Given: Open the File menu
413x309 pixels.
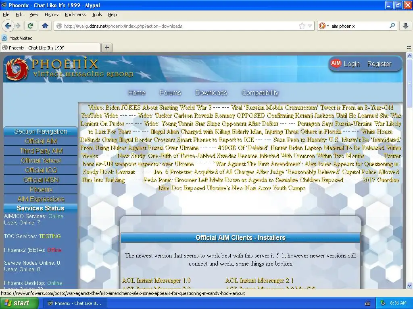Looking at the screenshot, I should 6,14.
